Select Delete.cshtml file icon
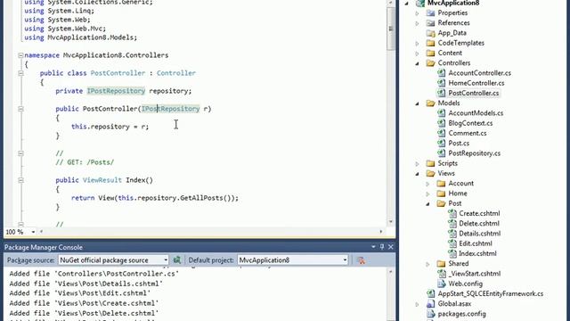 [x=452, y=224]
